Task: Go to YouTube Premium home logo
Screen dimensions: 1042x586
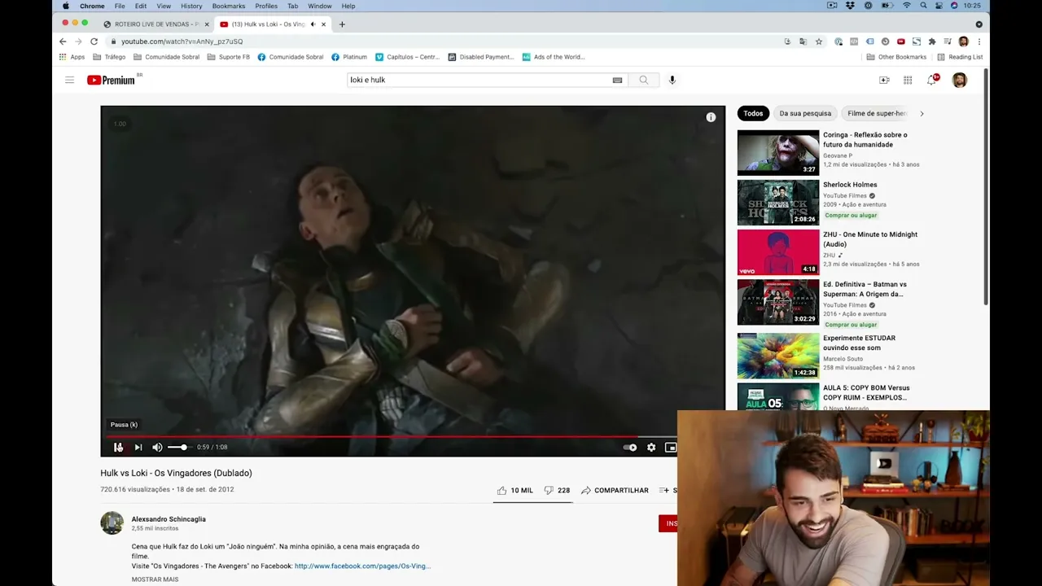Action: tap(112, 80)
